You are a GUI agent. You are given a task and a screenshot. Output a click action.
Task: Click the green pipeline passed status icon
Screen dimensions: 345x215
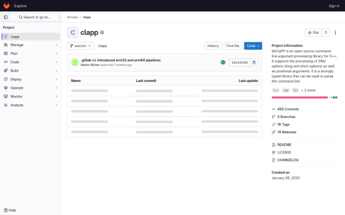(x=223, y=62)
